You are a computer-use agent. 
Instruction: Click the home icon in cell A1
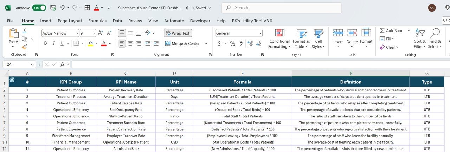(12, 80)
